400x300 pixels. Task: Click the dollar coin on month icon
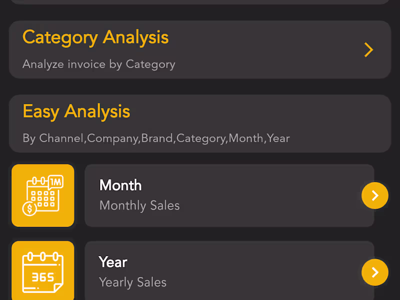click(x=29, y=208)
